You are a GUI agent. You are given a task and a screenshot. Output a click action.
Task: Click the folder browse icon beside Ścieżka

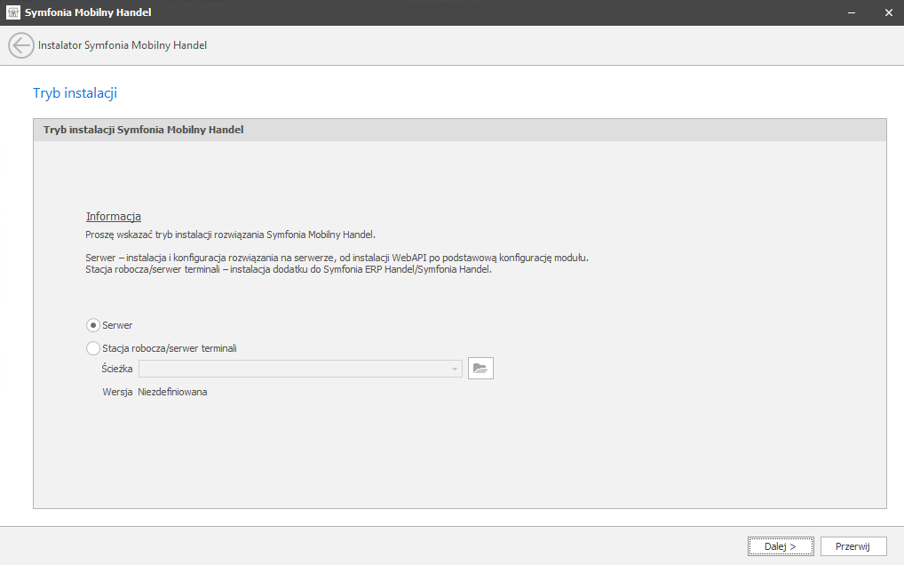[x=480, y=369]
